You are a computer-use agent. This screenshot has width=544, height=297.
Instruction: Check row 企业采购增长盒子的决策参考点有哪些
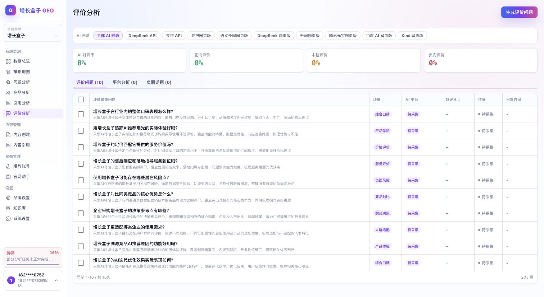[x=81, y=213]
